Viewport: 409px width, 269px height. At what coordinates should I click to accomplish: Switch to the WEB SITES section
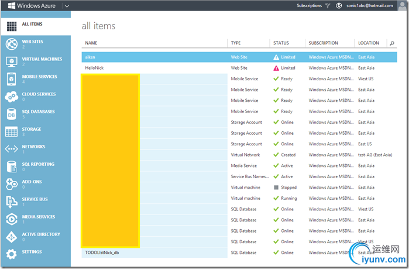pos(33,42)
